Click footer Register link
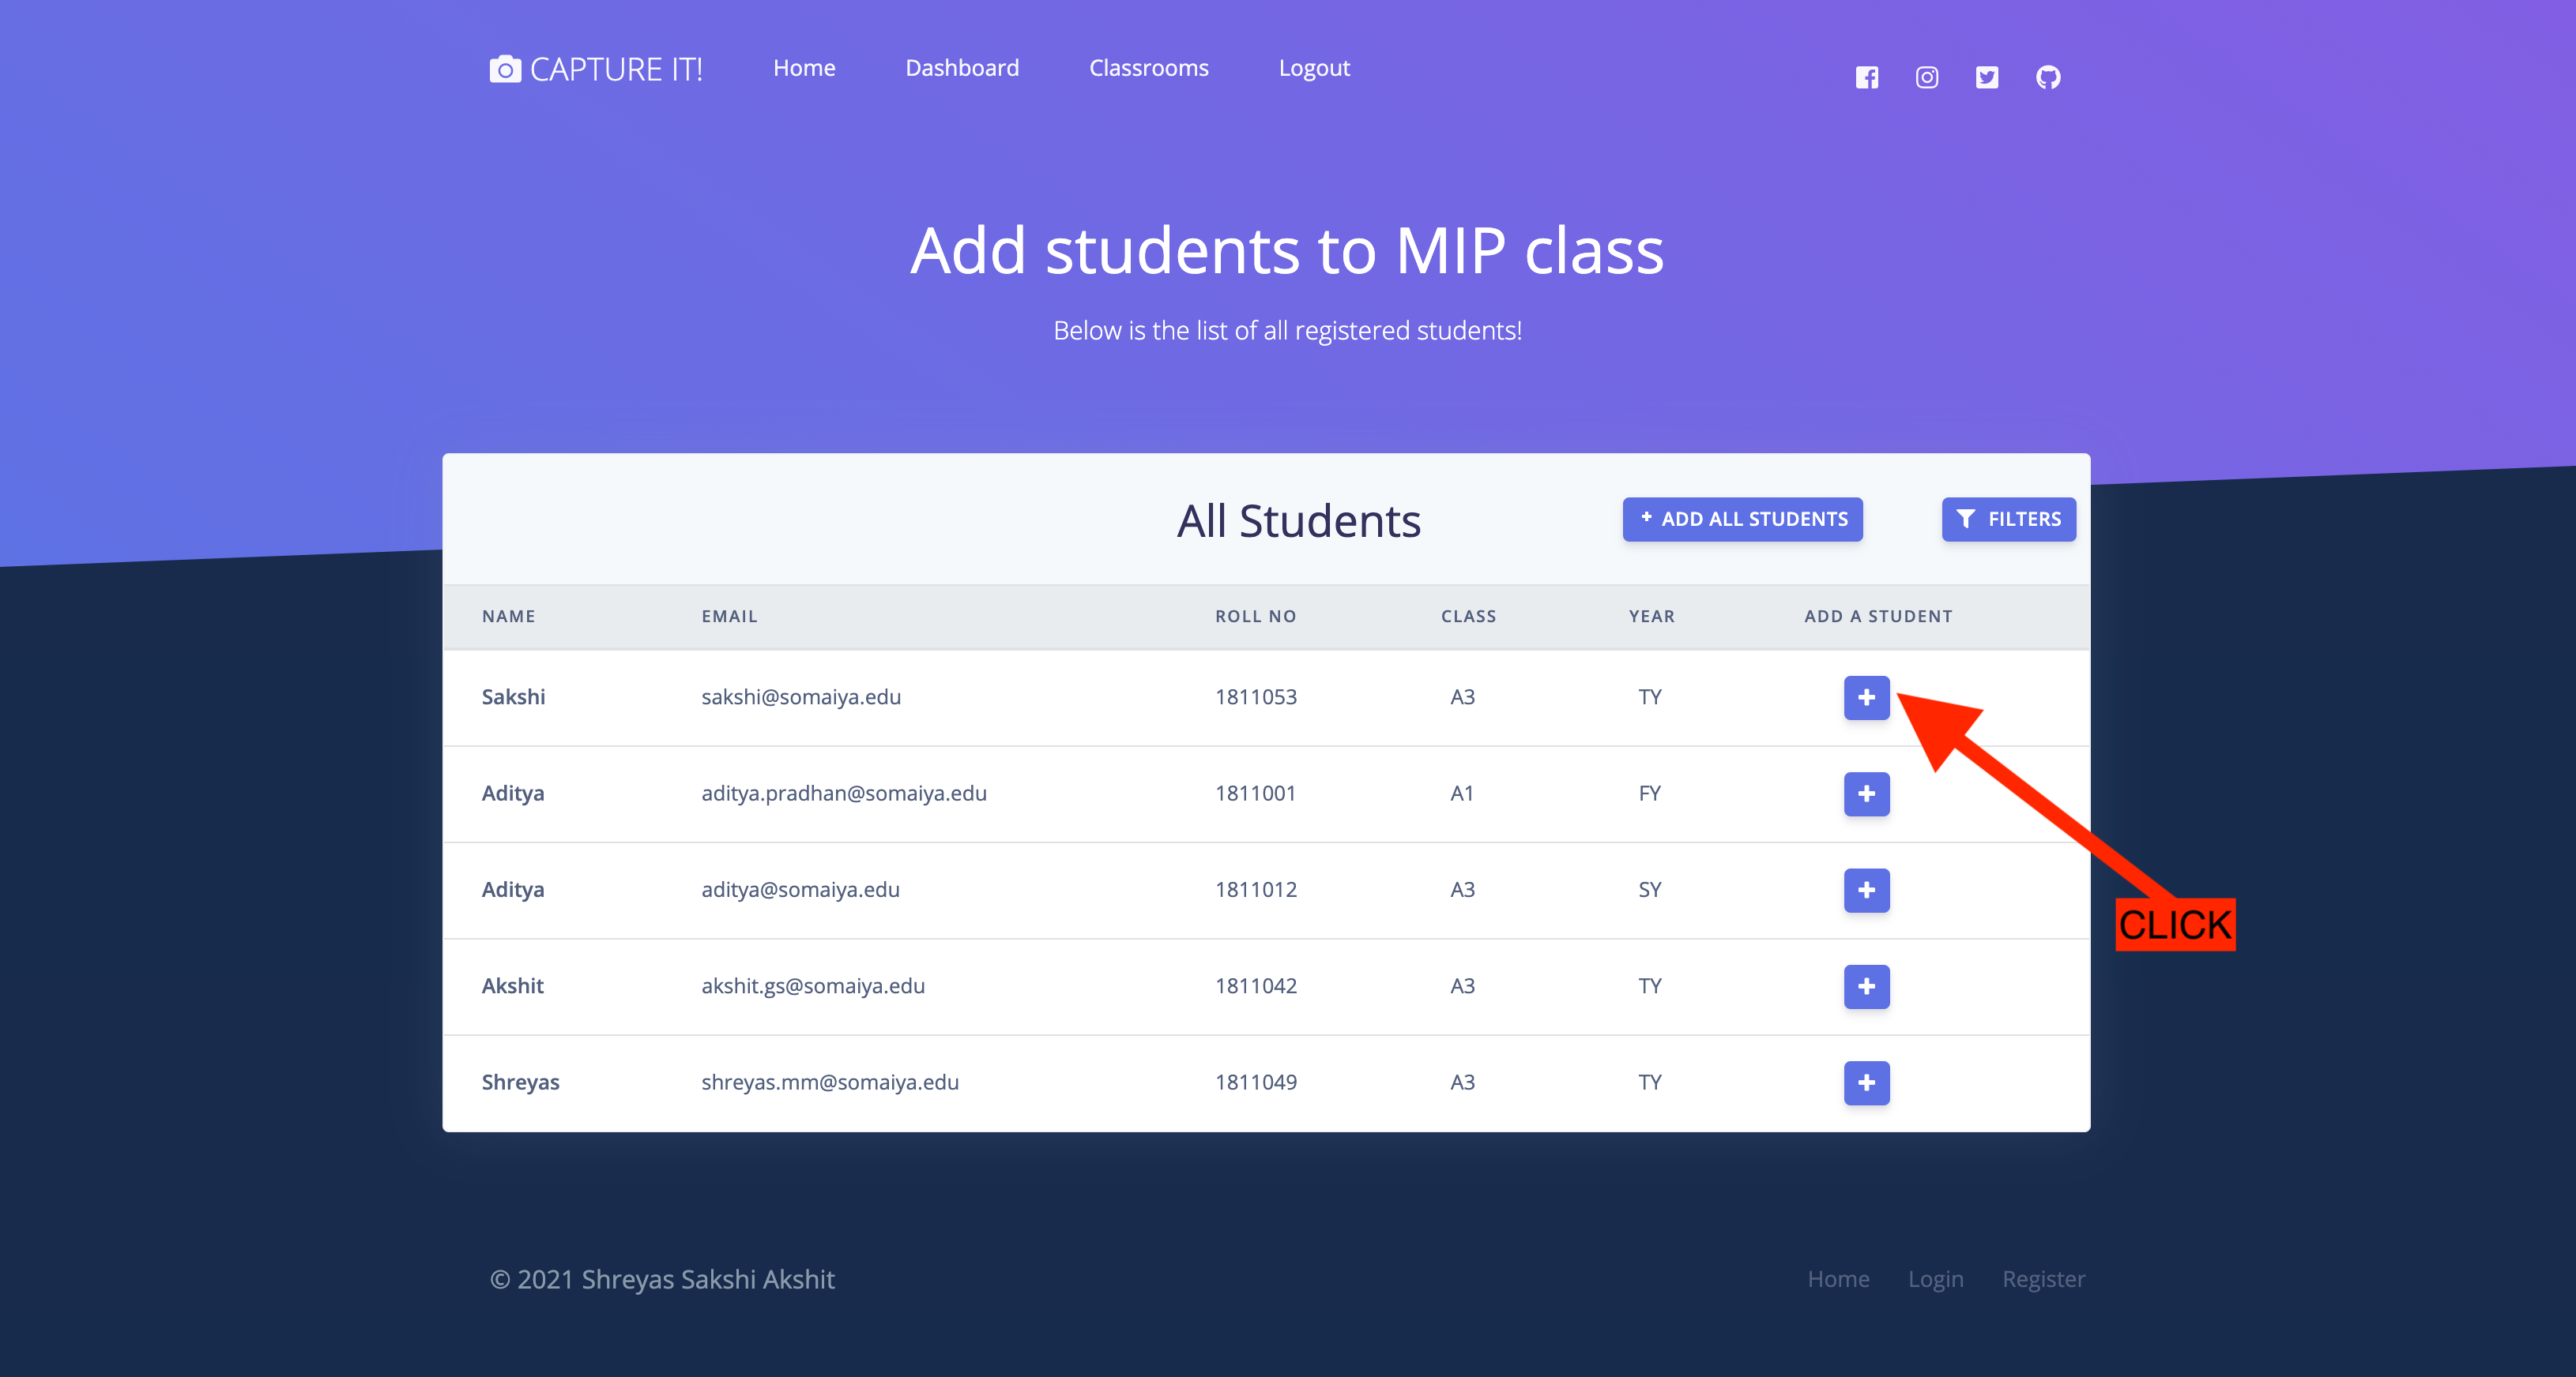 2043,1278
